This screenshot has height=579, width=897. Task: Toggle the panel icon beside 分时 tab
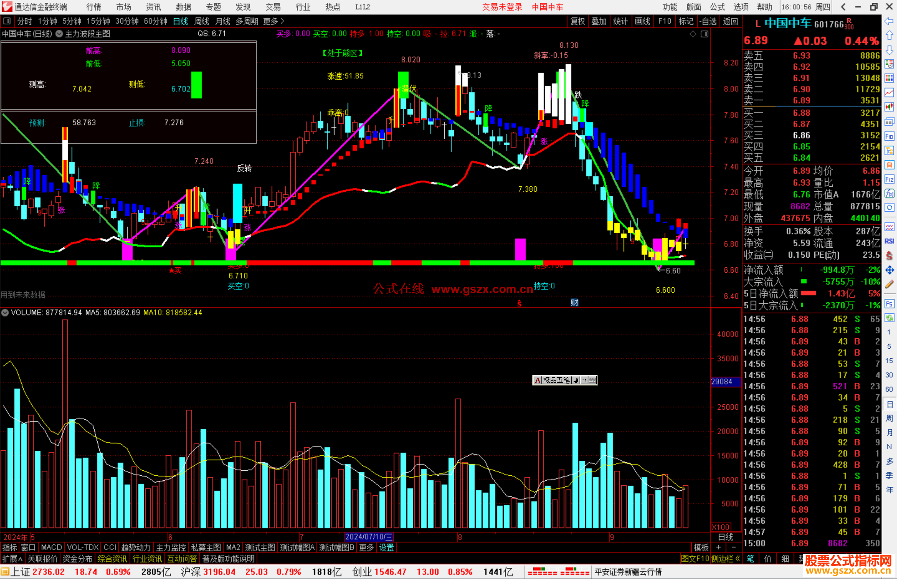[7, 21]
